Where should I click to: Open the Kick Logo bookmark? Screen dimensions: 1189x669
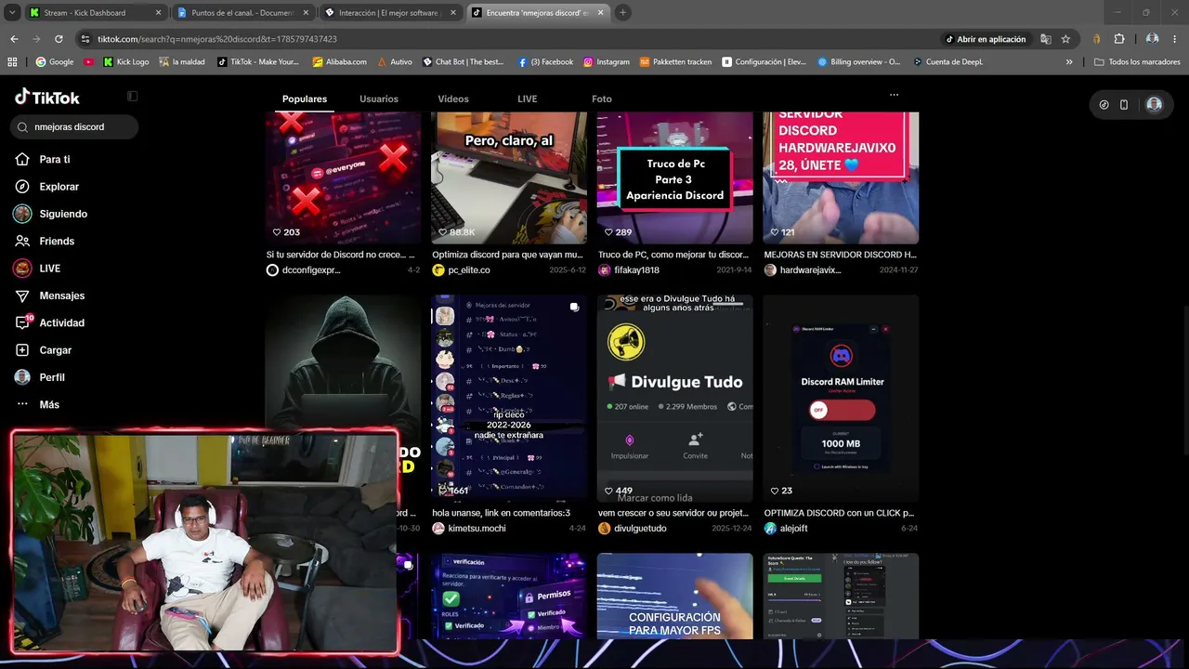pyautogui.click(x=125, y=62)
